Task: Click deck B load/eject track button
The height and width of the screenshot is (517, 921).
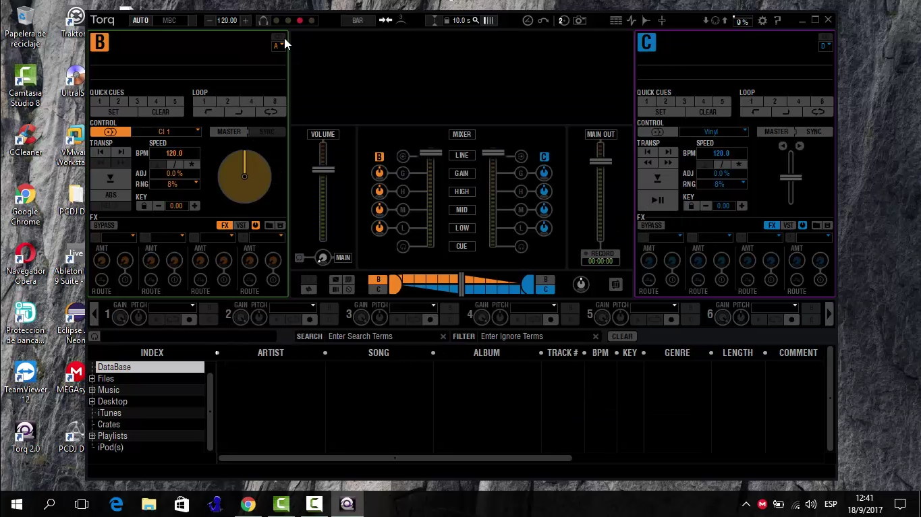Action: (110, 179)
